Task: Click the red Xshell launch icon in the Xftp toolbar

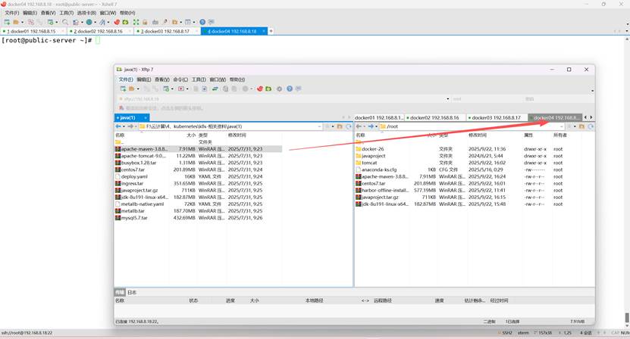Action: [x=260, y=89]
